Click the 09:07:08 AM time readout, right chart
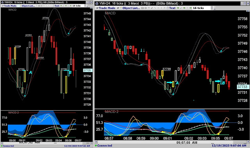 click(187, 143)
